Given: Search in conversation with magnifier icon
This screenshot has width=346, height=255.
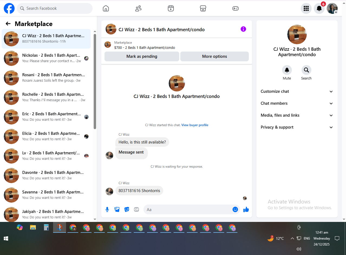Looking at the screenshot, I should [x=306, y=70].
